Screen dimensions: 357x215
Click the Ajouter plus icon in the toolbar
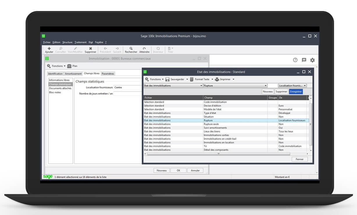coord(49,49)
